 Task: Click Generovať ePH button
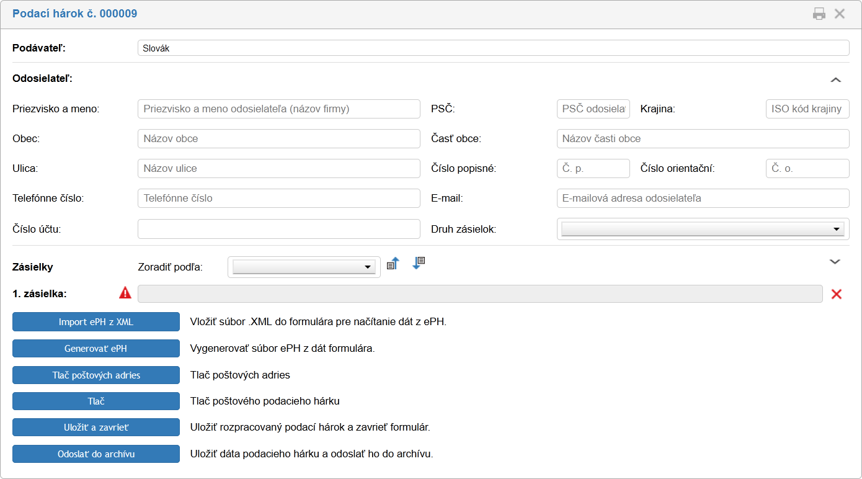coord(96,349)
